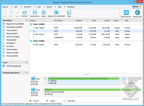Open dropdown arrow next to View menu
The height and width of the screenshot is (106, 144).
point(21,7)
